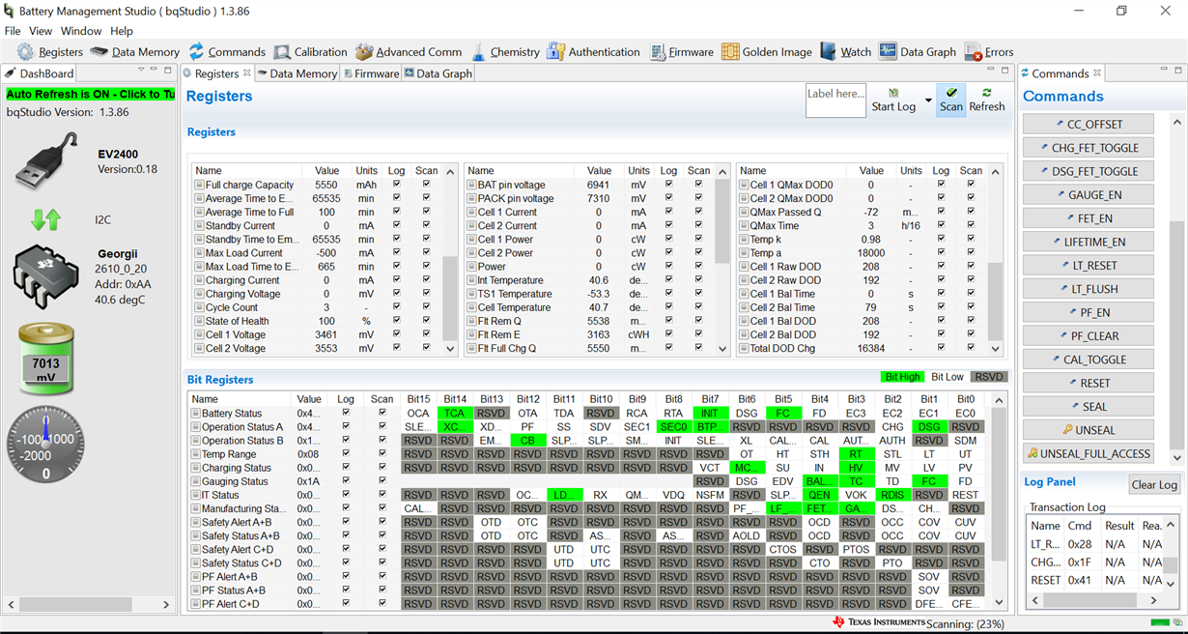The image size is (1188, 634).
Task: Toggle Log checkbox for QMax Time
Action: click(941, 225)
